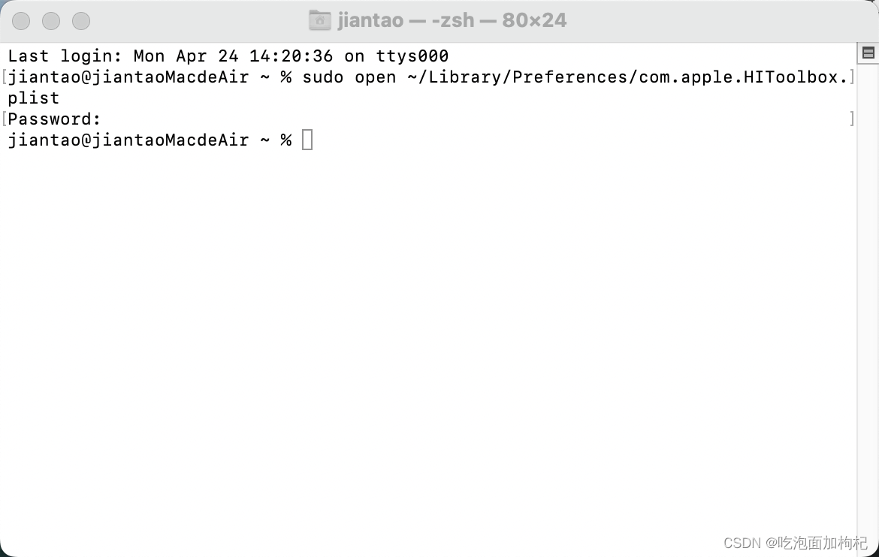Click the "Last login" text line
Screen dimensions: 879x557
pyautogui.click(x=228, y=56)
